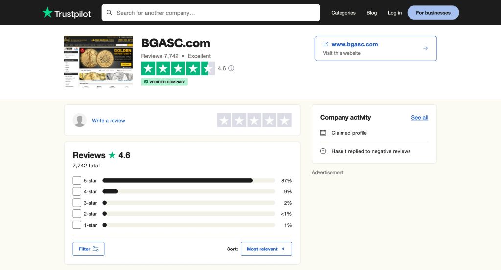The width and height of the screenshot is (501, 270).
Task: Click the user avatar beside Write a review
Action: (80, 121)
